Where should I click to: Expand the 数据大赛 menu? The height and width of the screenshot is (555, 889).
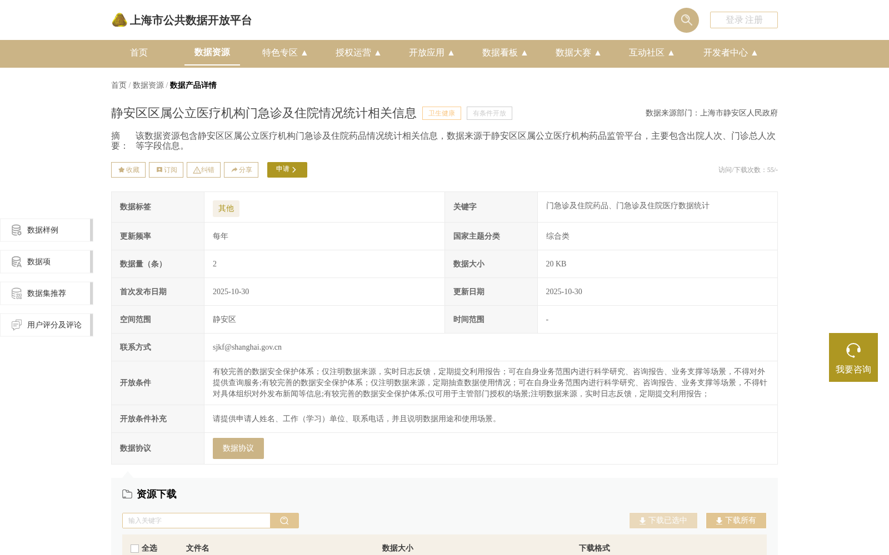[578, 53]
